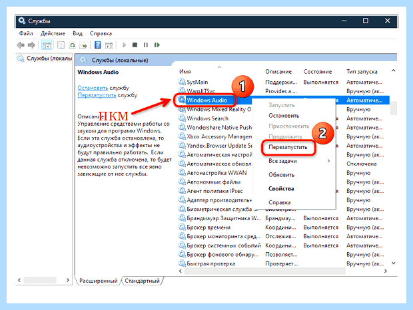
Task: Select the SysMain service
Action: pos(197,82)
